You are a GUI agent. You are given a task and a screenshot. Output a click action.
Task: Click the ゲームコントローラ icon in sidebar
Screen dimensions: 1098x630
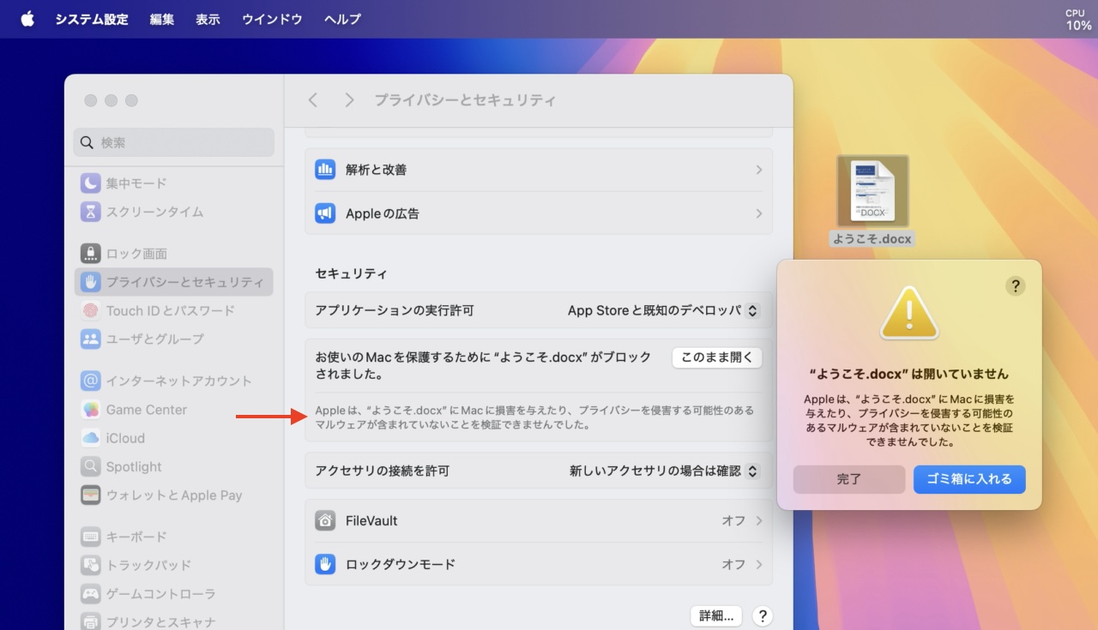point(91,593)
